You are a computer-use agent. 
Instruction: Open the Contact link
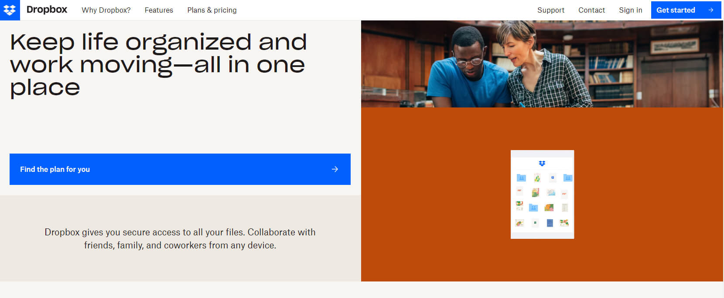click(x=591, y=10)
